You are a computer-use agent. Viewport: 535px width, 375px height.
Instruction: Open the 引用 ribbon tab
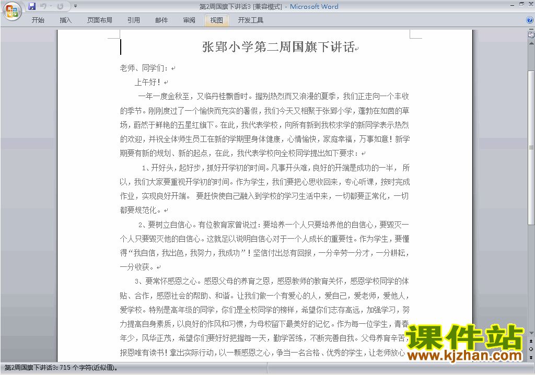[134, 20]
